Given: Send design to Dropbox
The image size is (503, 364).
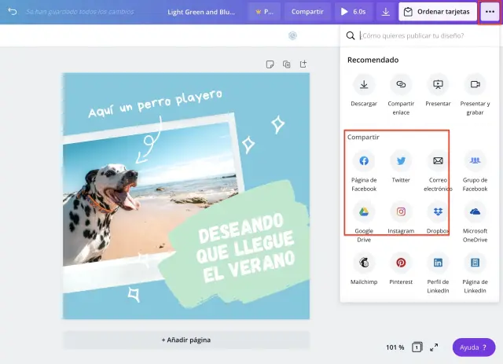Looking at the screenshot, I should pos(438,211).
